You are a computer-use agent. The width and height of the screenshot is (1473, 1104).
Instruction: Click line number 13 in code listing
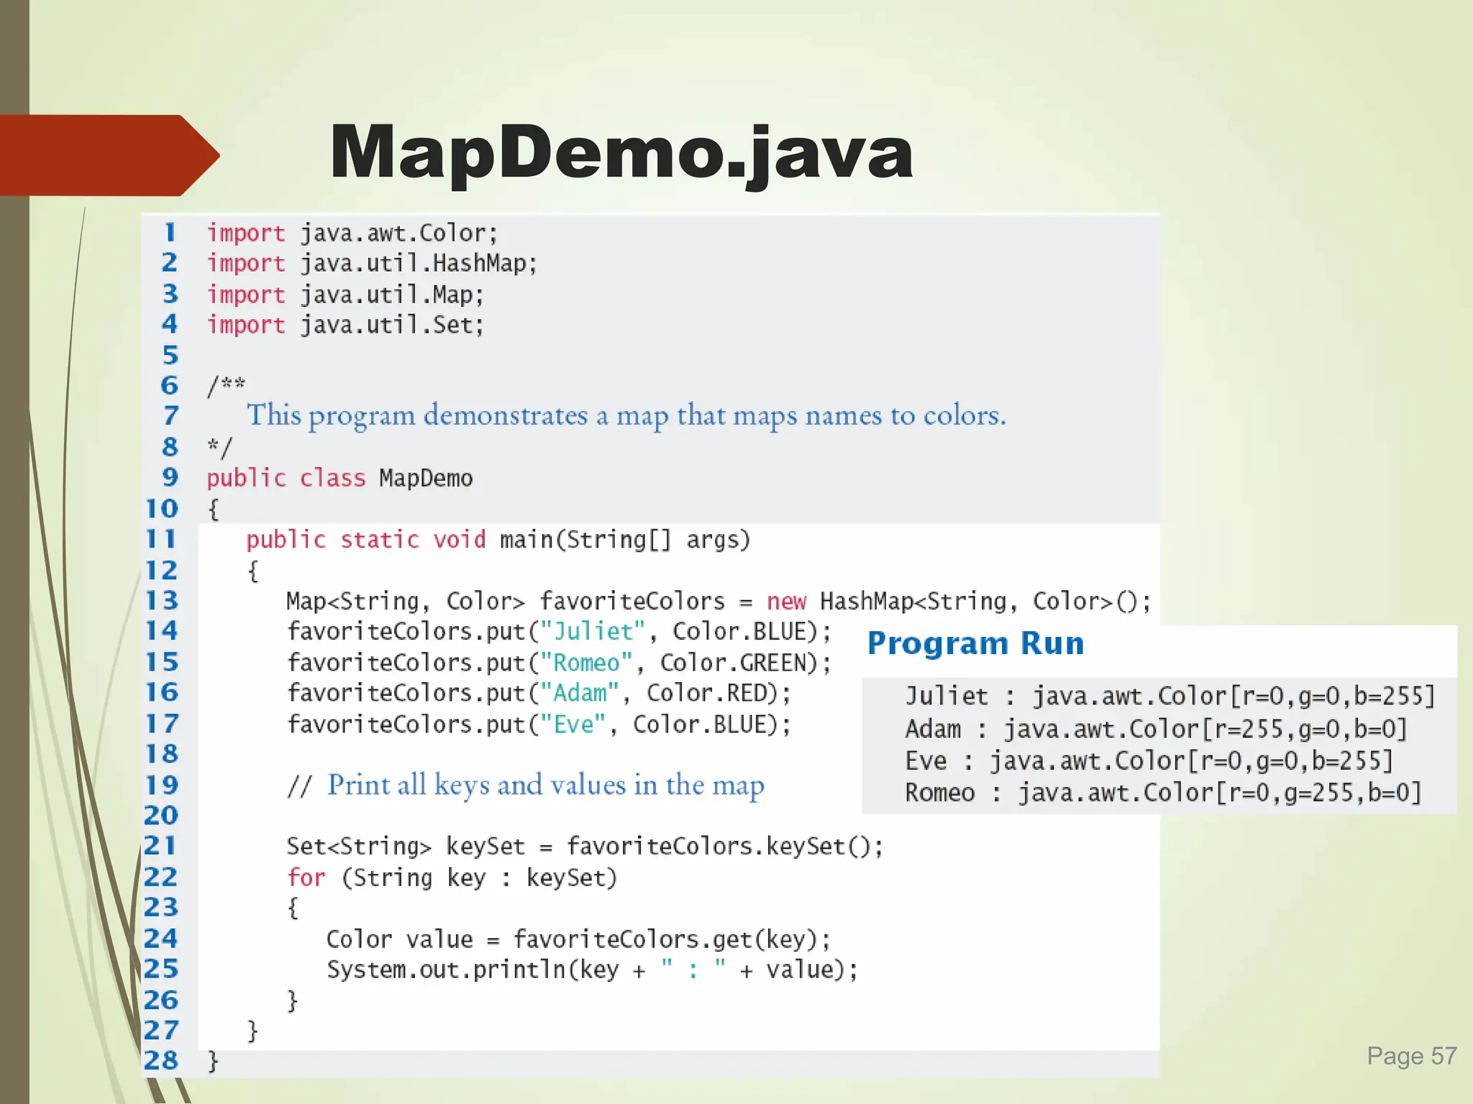162,601
